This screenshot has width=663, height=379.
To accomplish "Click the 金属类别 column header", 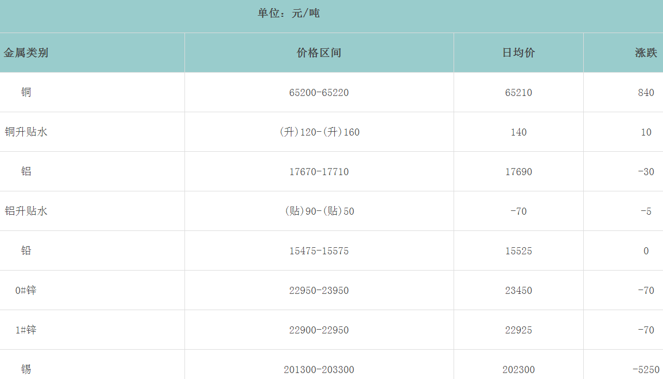I will click(x=26, y=53).
